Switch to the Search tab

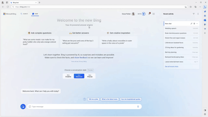click(24, 14)
